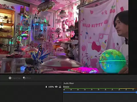
Task: Adjust the Device volume slider in Audio Mixer
Action: [x=100, y=92]
